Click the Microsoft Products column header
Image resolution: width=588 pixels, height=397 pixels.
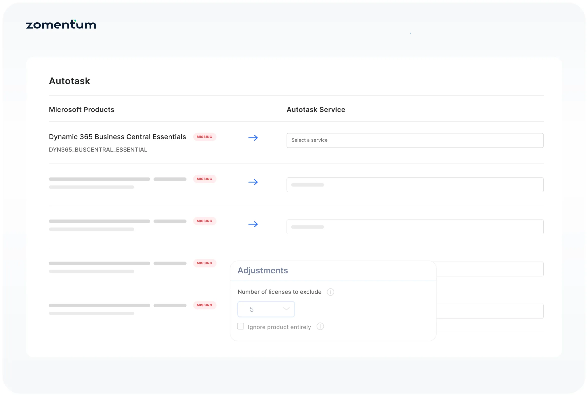[x=82, y=110]
